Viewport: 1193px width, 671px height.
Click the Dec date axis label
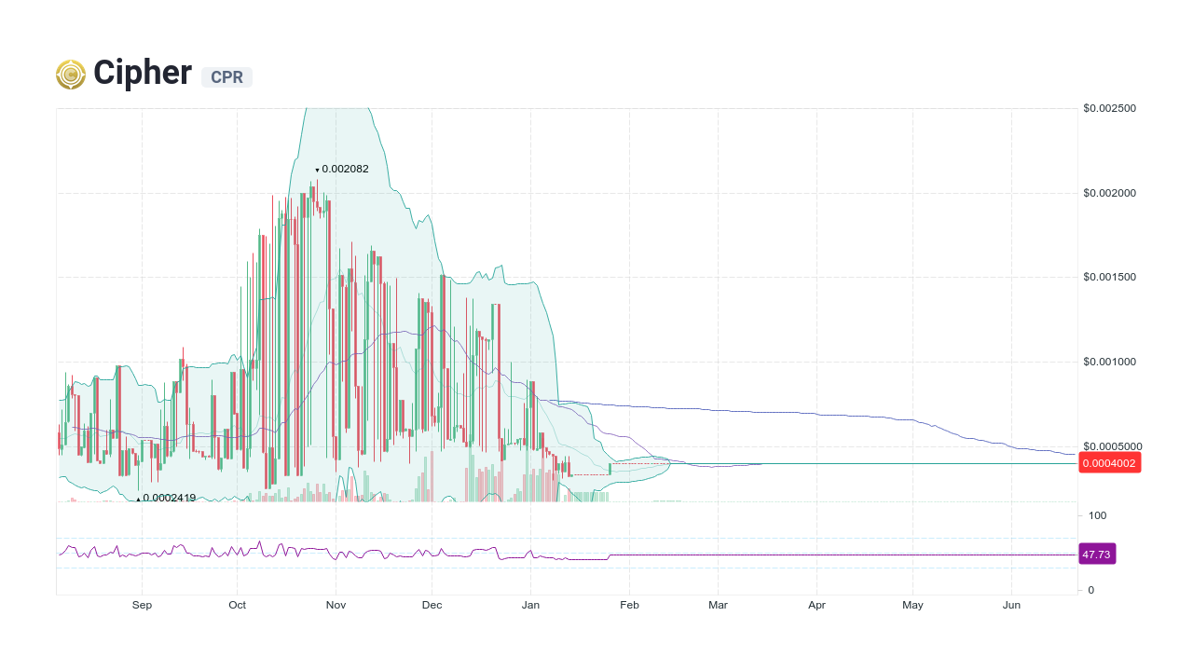(432, 605)
